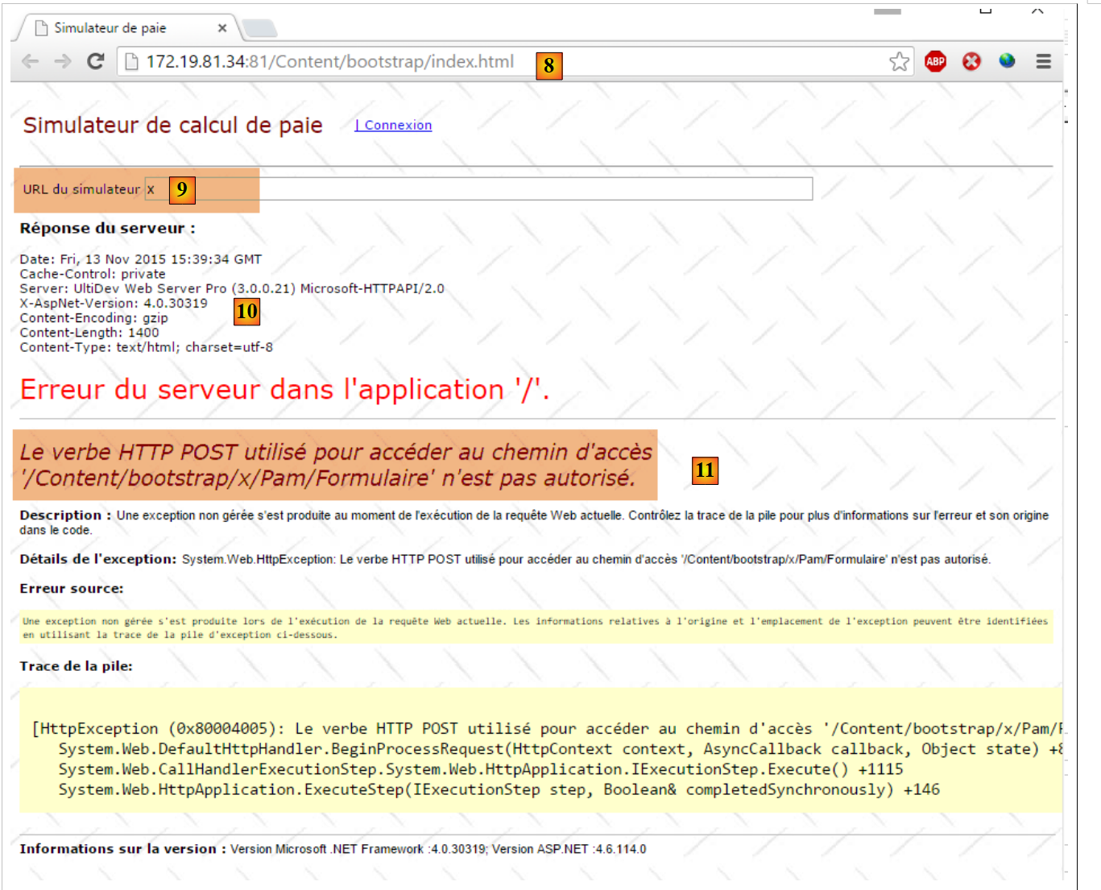Click the red Erreur du serveur heading
The image size is (1101, 890).
click(x=284, y=390)
